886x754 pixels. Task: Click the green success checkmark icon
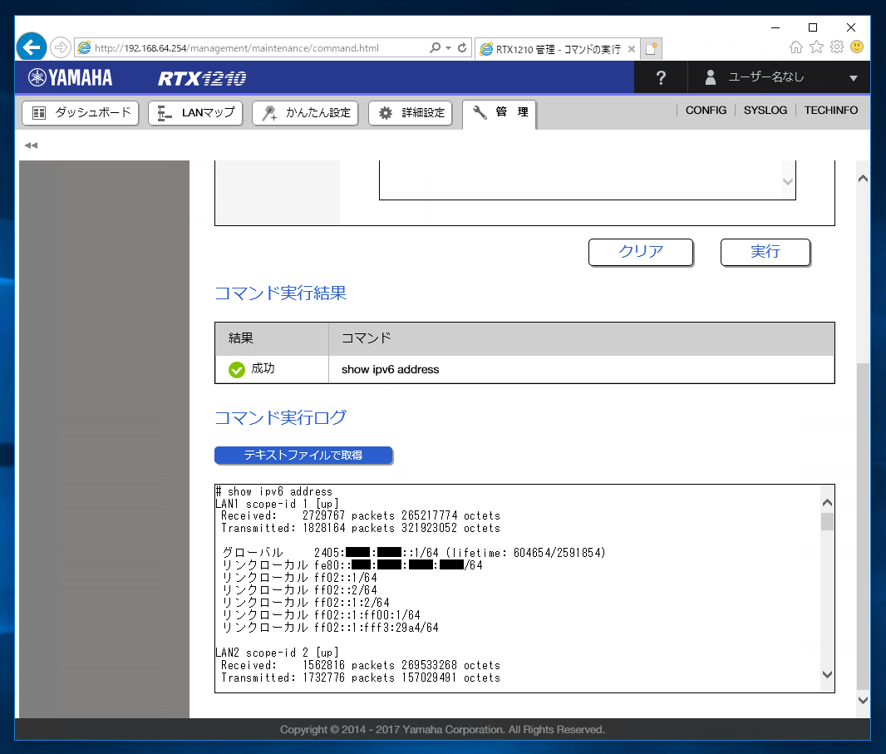pyautogui.click(x=237, y=369)
